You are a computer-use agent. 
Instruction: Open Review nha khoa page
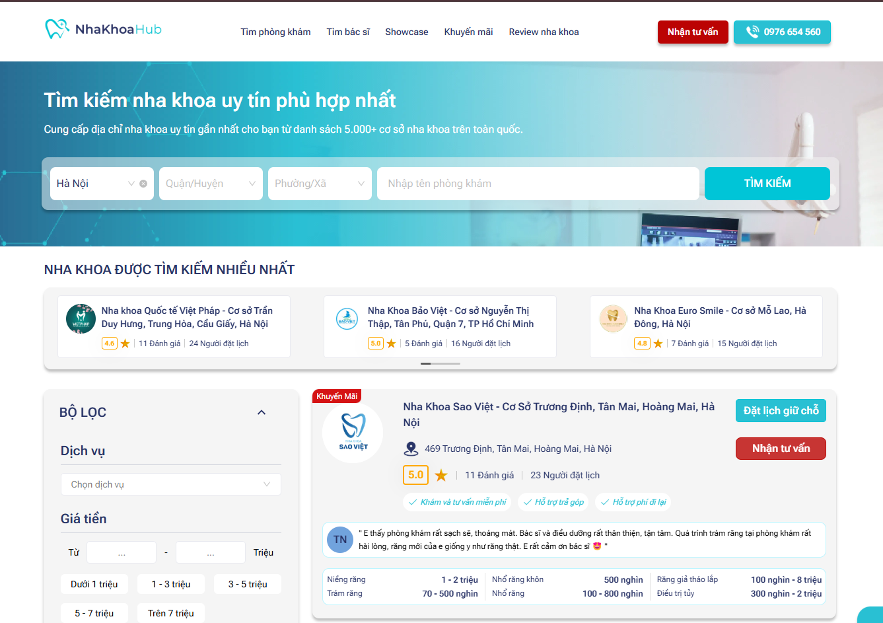click(544, 32)
